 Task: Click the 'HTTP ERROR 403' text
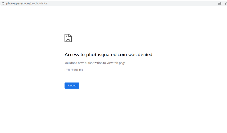click(x=74, y=70)
